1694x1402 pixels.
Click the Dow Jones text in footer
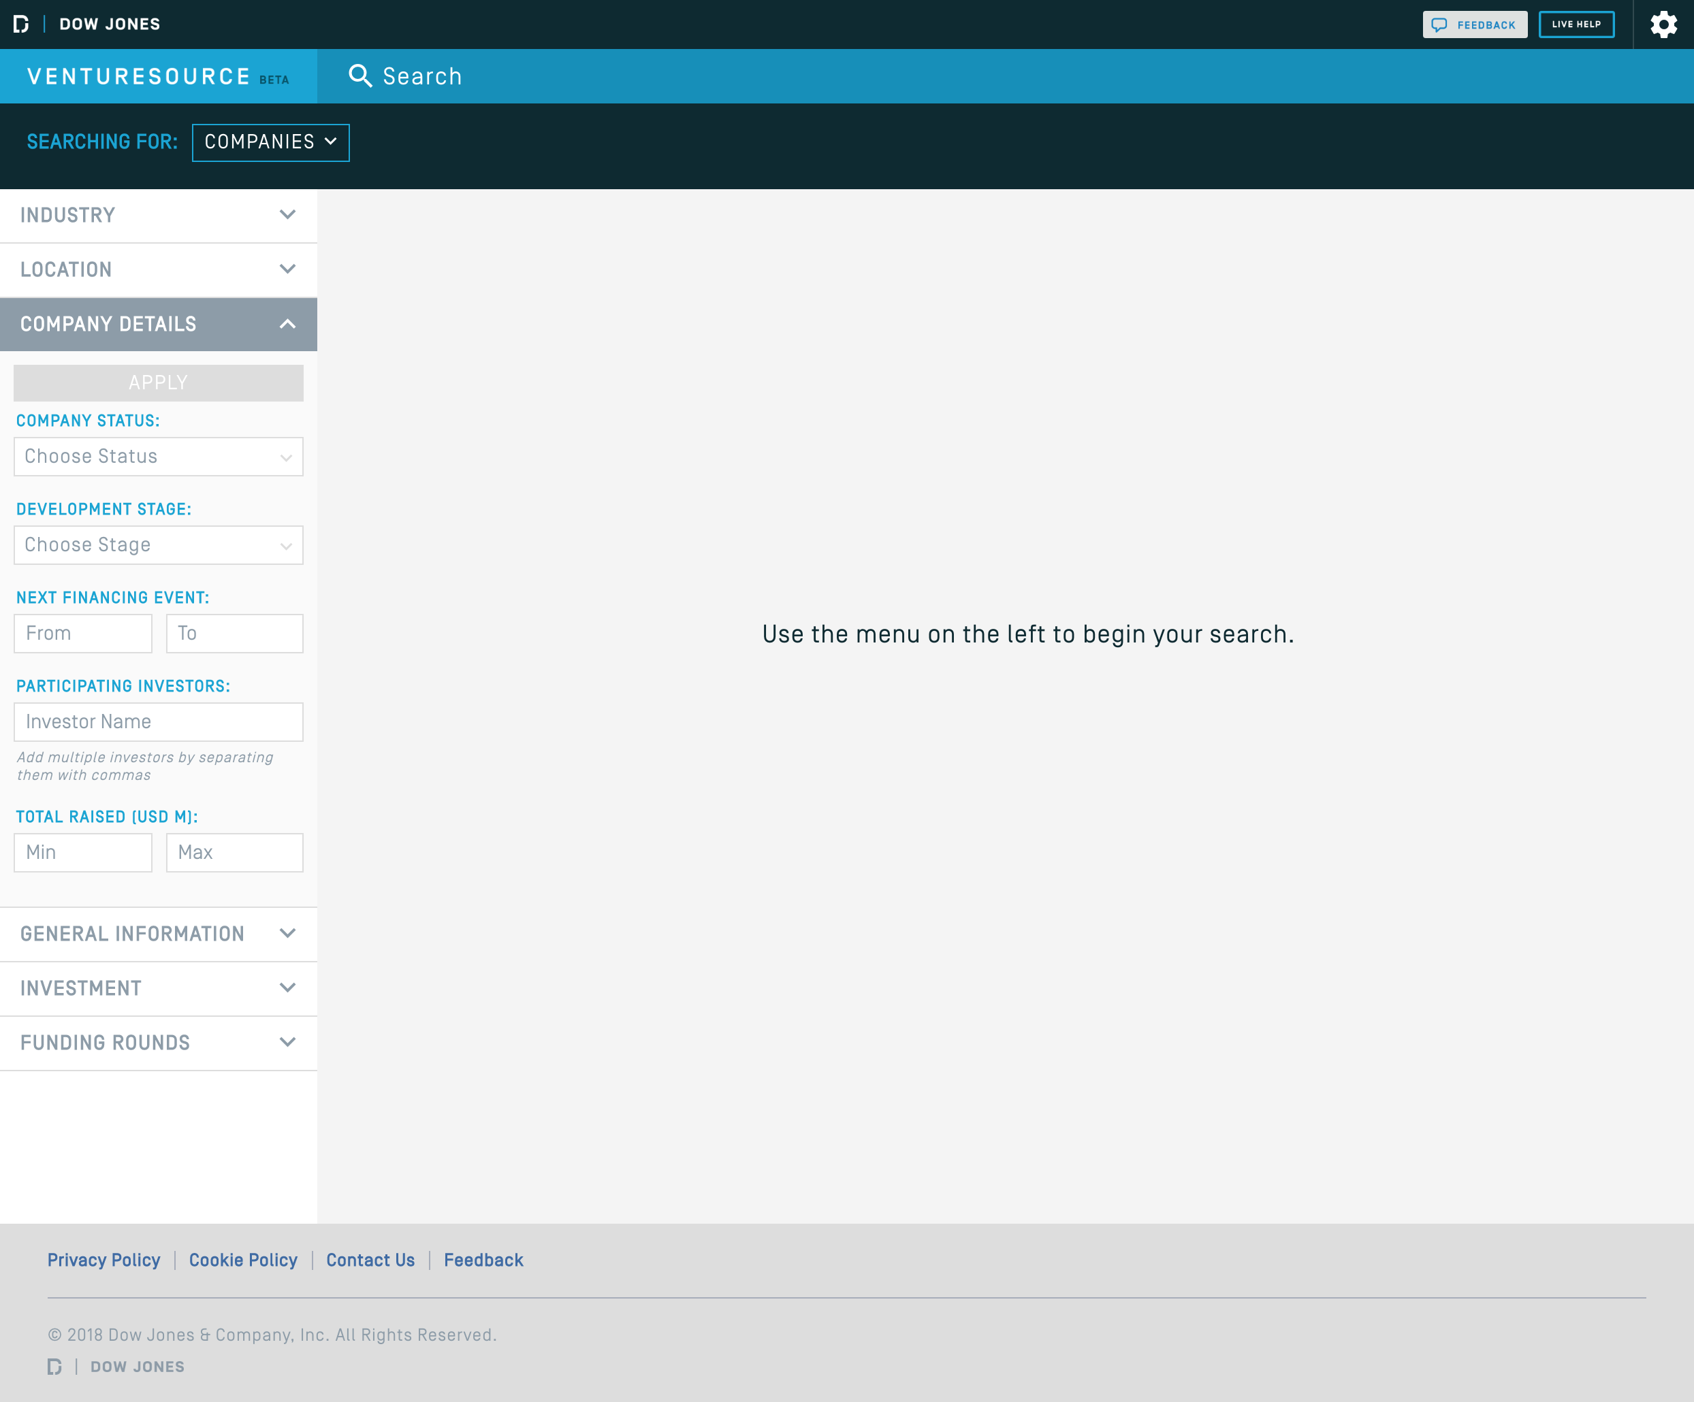click(x=138, y=1367)
